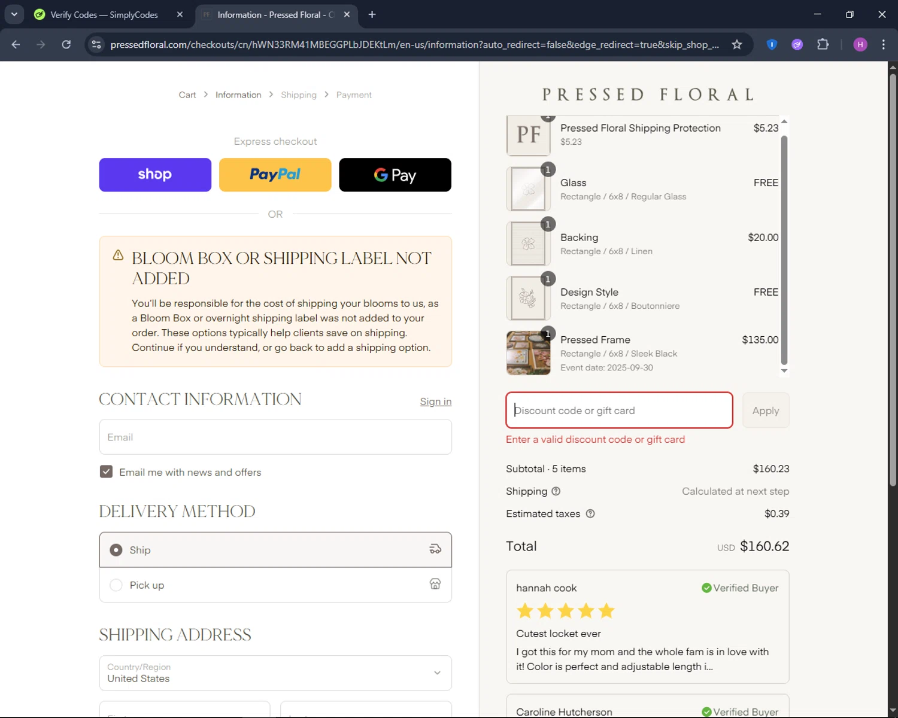Go to Cart breadcrumb
The image size is (898, 718).
(187, 95)
